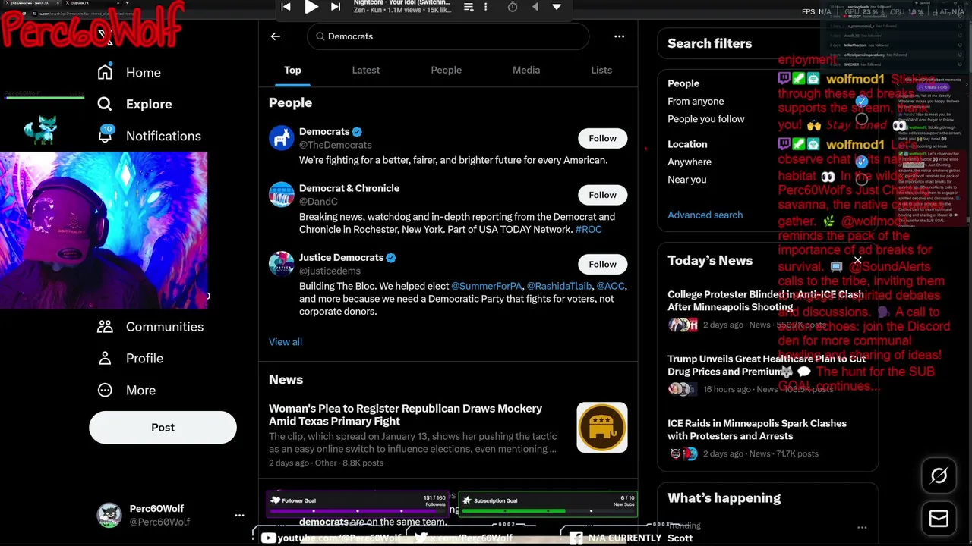
Task: Click View all people results
Action: coord(286,342)
